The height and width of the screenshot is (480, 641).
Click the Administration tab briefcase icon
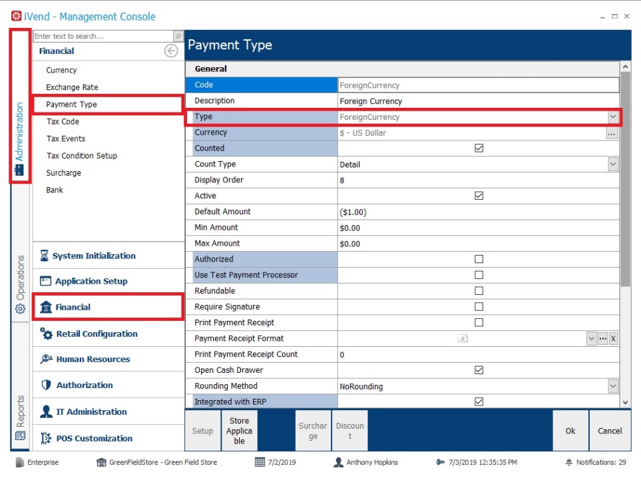coord(19,170)
